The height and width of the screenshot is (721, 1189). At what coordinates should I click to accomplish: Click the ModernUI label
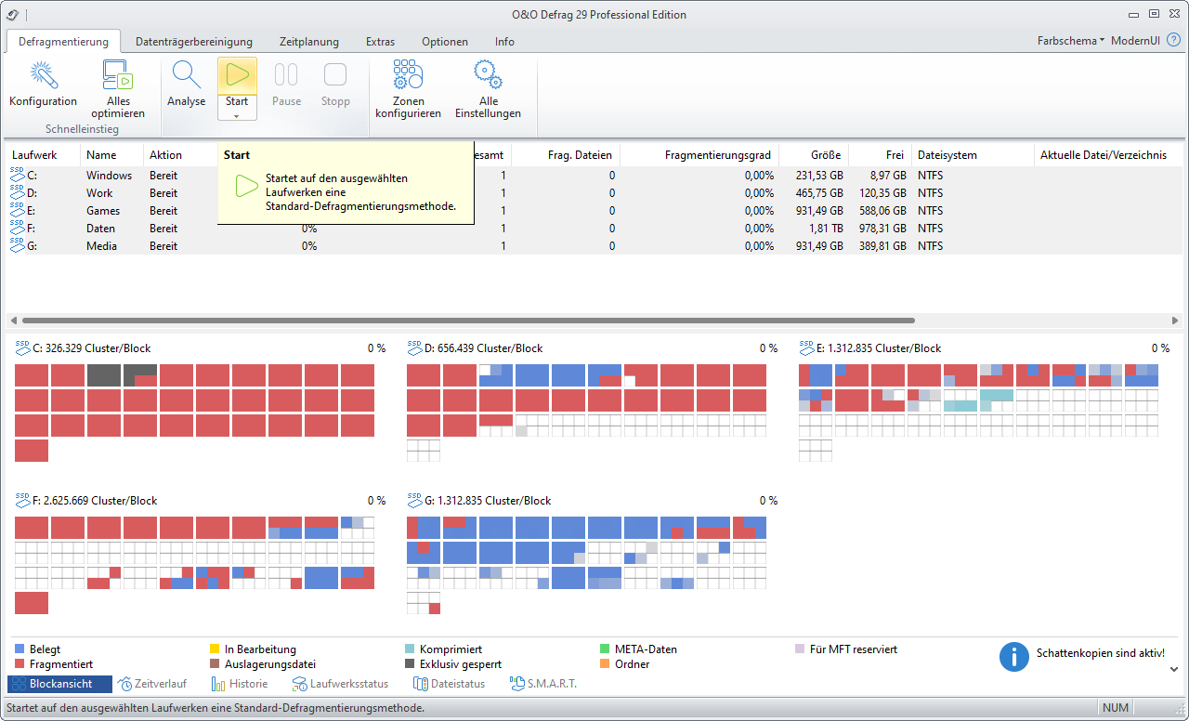tap(1135, 41)
